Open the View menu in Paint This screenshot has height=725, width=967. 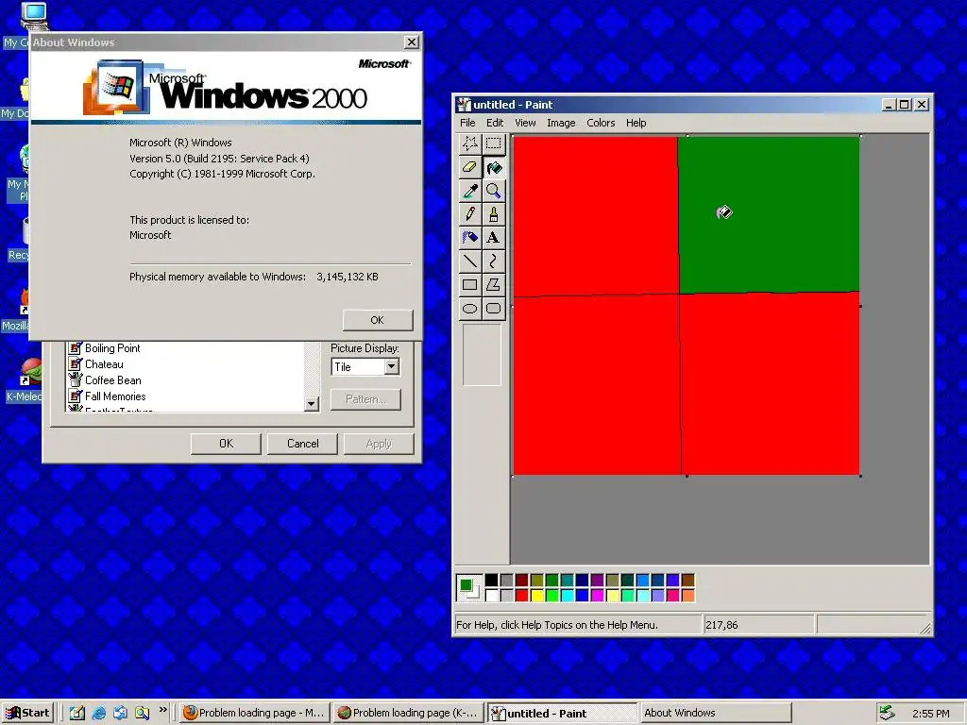pyautogui.click(x=525, y=123)
